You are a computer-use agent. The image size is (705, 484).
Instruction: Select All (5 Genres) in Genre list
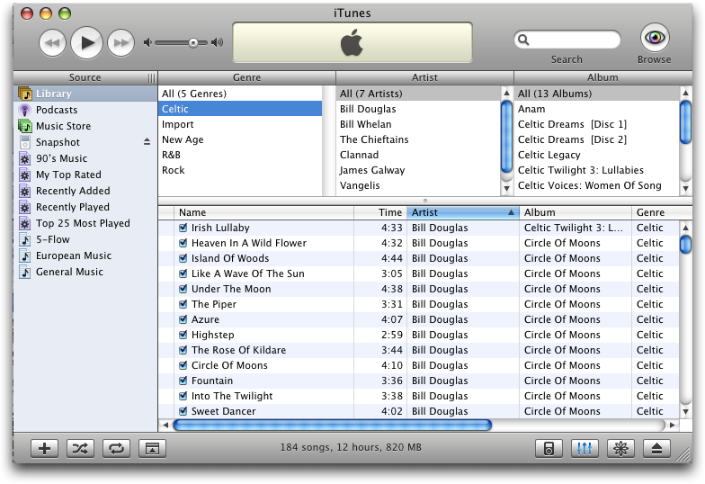[x=240, y=94]
